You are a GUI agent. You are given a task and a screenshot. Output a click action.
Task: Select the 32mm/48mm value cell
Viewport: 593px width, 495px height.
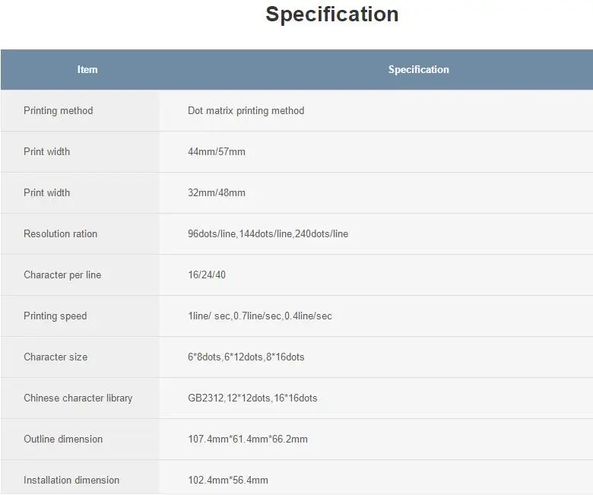click(217, 193)
